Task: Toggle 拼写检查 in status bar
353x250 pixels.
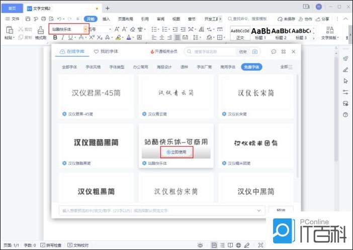Action: click(x=51, y=245)
